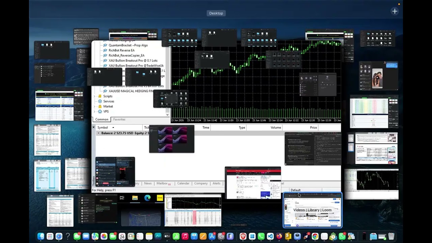This screenshot has width=432, height=243.
Task: Switch to the Favorites tab in Navigator
Action: coord(119,119)
